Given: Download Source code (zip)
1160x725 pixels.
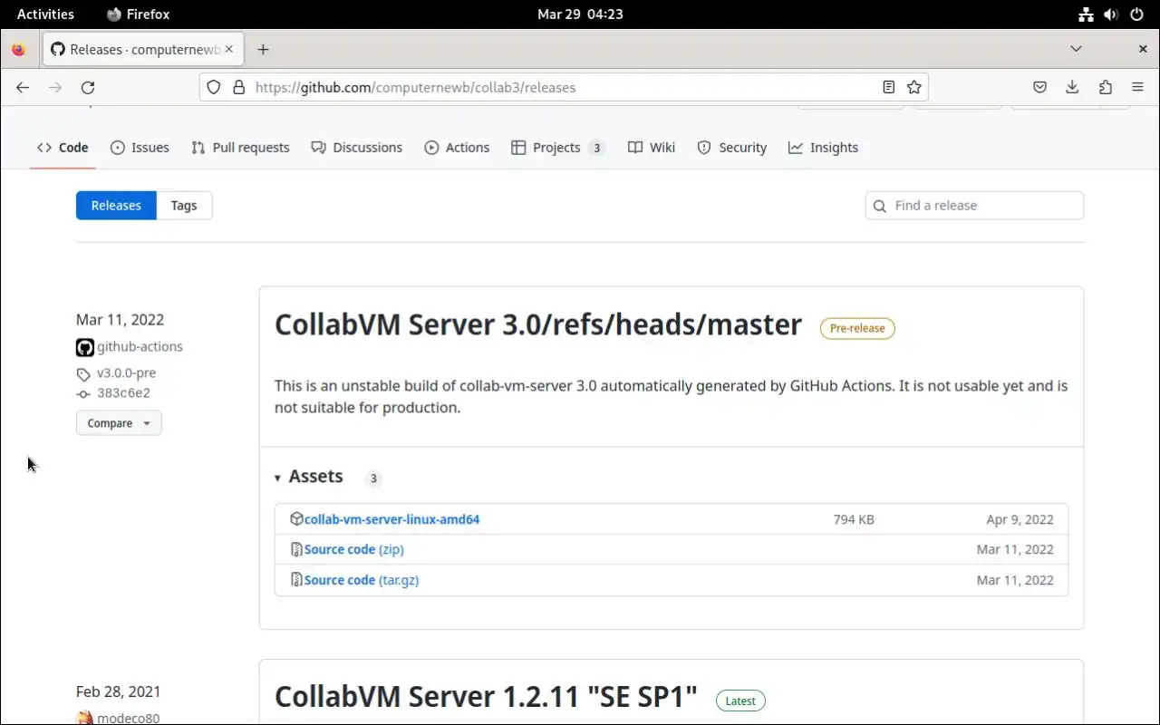Looking at the screenshot, I should (354, 549).
